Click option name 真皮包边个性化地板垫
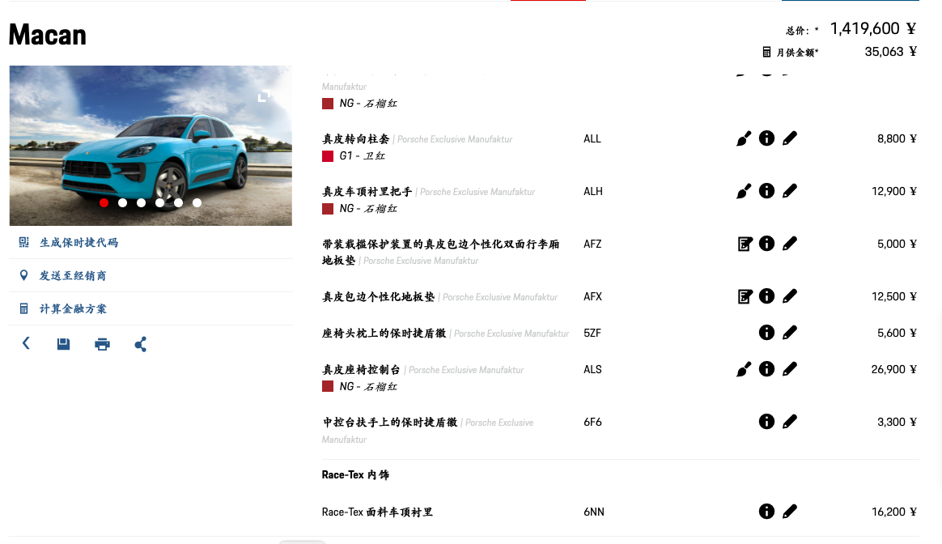Image resolution: width=942 pixels, height=544 pixels. pyautogui.click(x=378, y=296)
